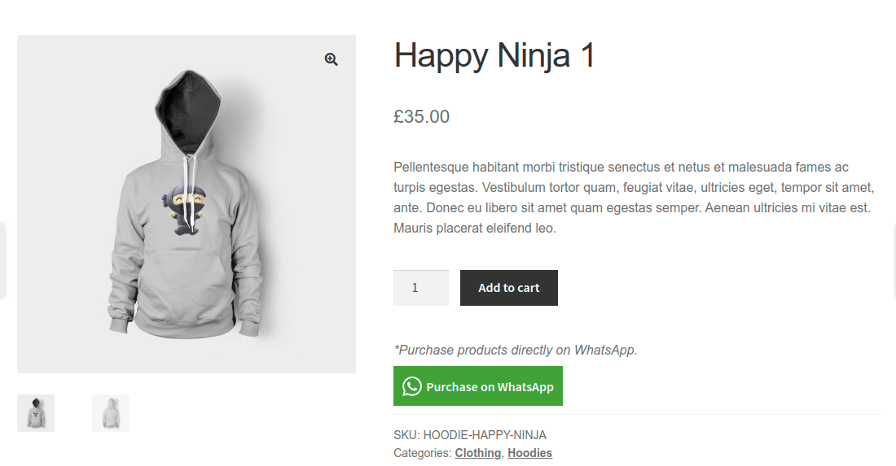Viewport: 896px width, 466px height.
Task: Select the first hoodie front thumbnail
Action: tap(36, 413)
